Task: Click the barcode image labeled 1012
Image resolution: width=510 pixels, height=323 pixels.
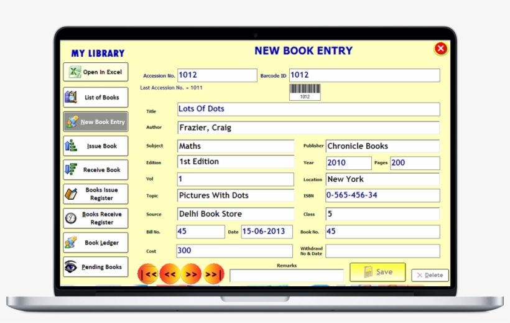Action: [305, 92]
